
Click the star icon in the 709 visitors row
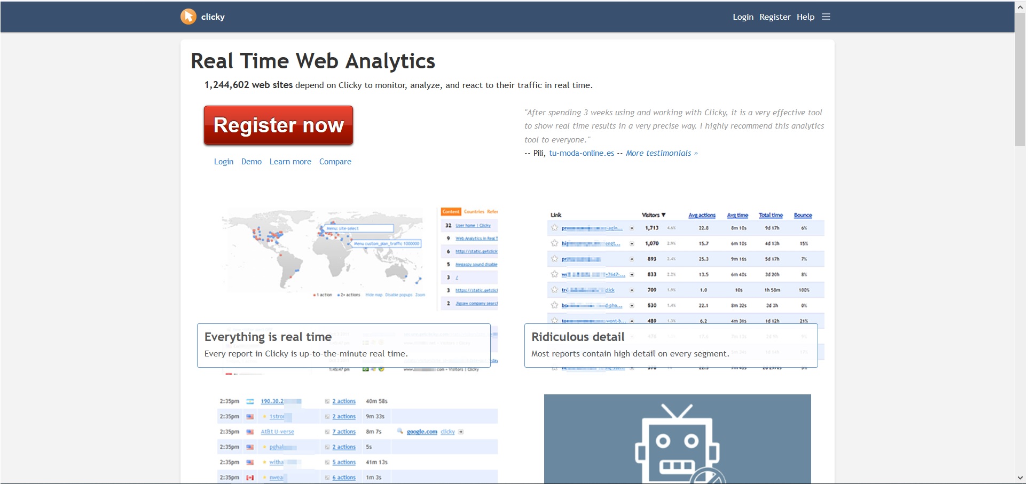click(554, 290)
